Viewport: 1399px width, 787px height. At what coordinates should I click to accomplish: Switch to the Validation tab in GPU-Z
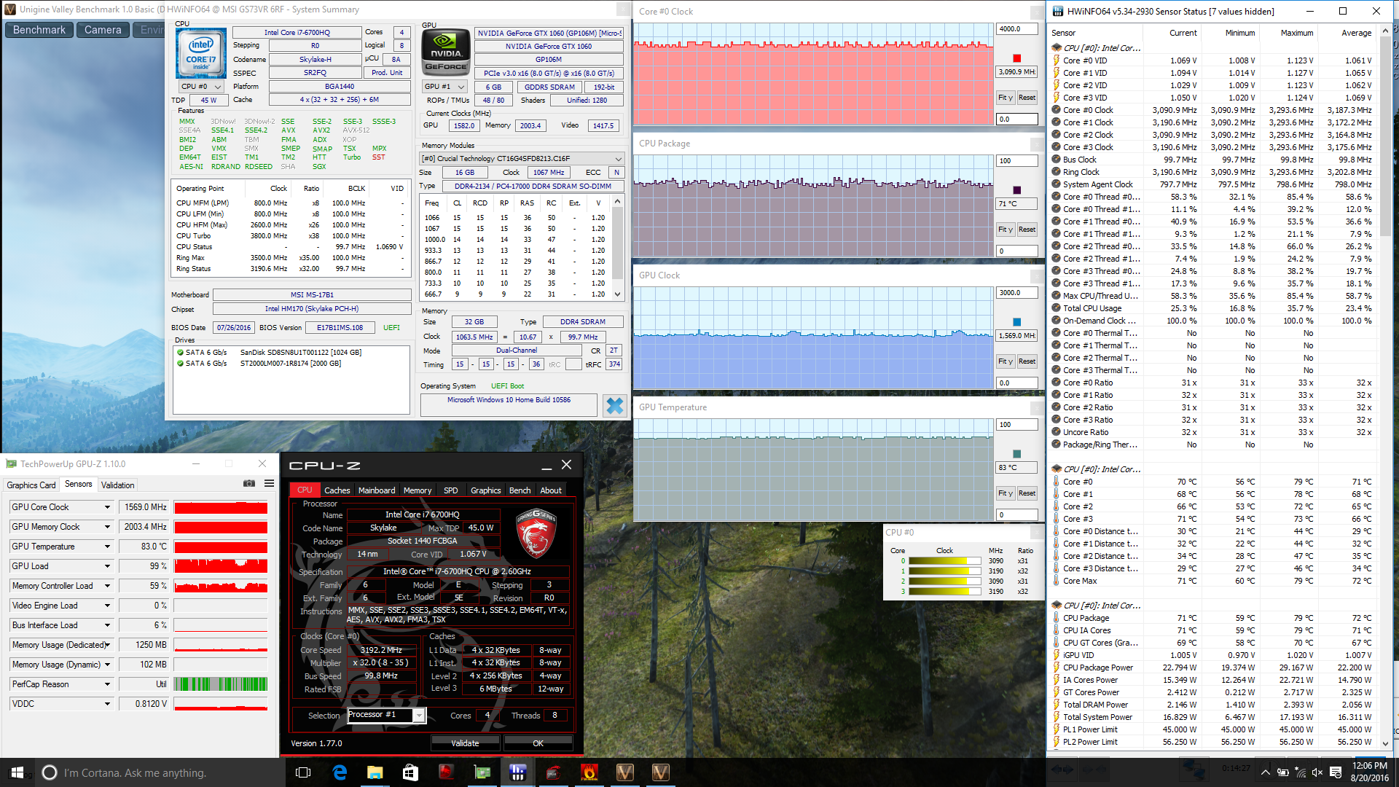pyautogui.click(x=117, y=485)
